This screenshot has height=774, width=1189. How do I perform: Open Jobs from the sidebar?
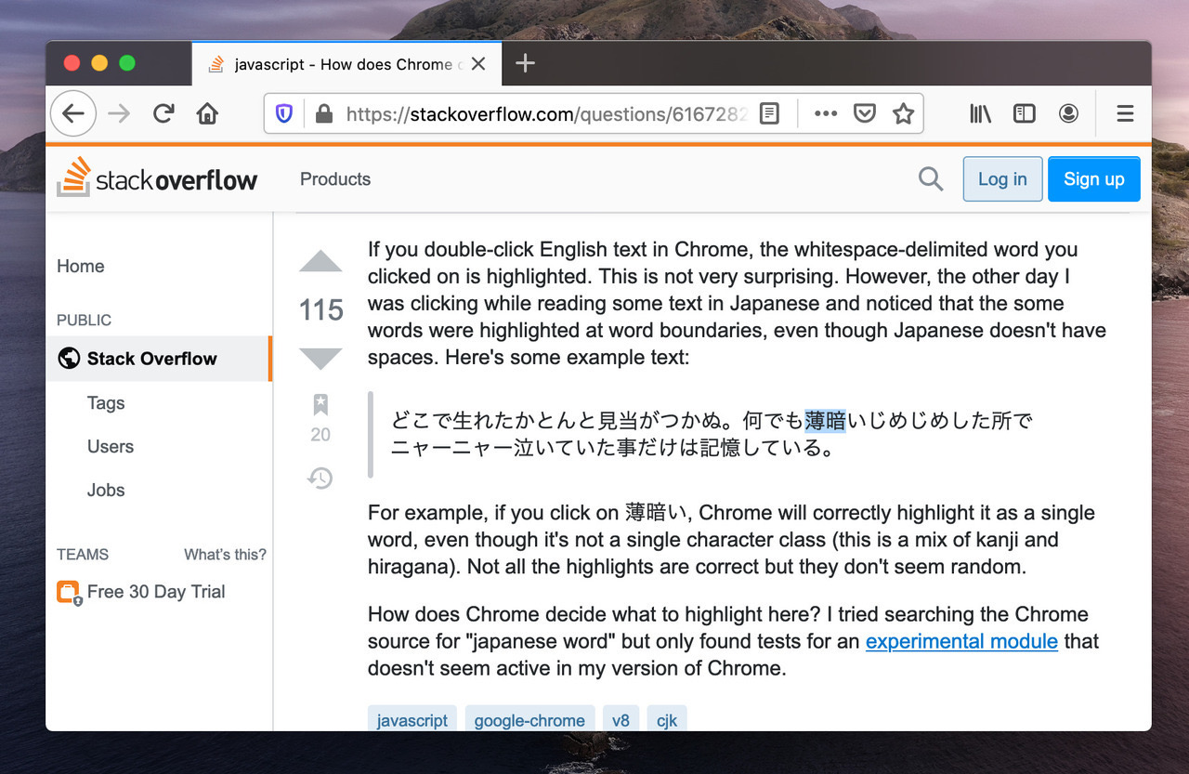tap(106, 490)
